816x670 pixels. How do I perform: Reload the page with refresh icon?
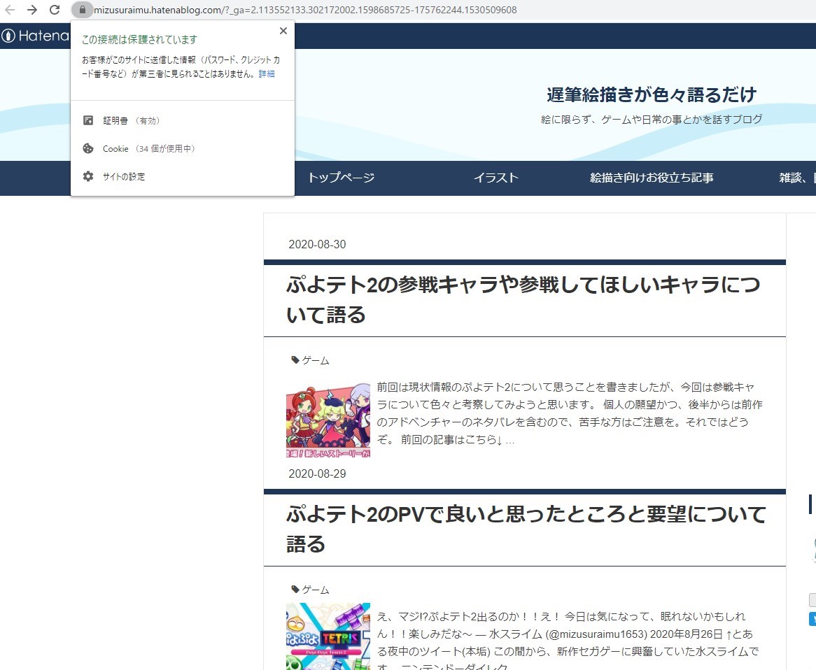pyautogui.click(x=55, y=9)
